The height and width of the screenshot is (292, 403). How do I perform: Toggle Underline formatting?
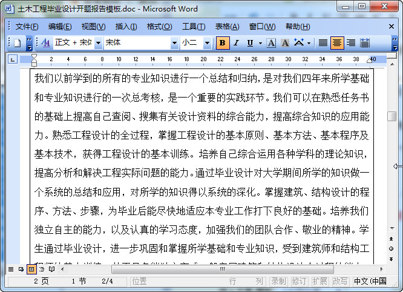pyautogui.click(x=250, y=42)
